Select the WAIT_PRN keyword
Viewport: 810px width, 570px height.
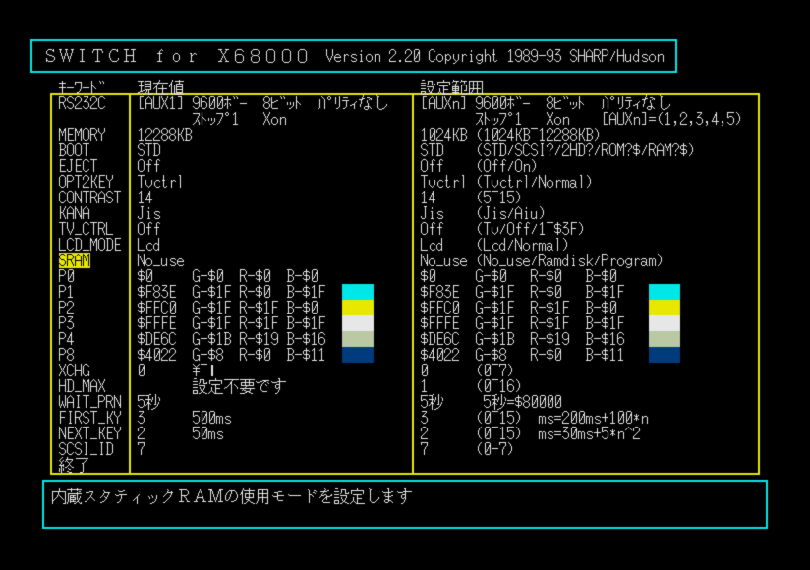click(89, 402)
